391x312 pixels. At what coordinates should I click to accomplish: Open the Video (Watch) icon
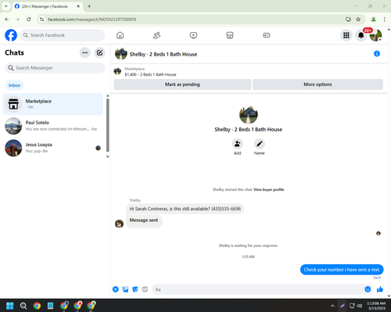(193, 35)
